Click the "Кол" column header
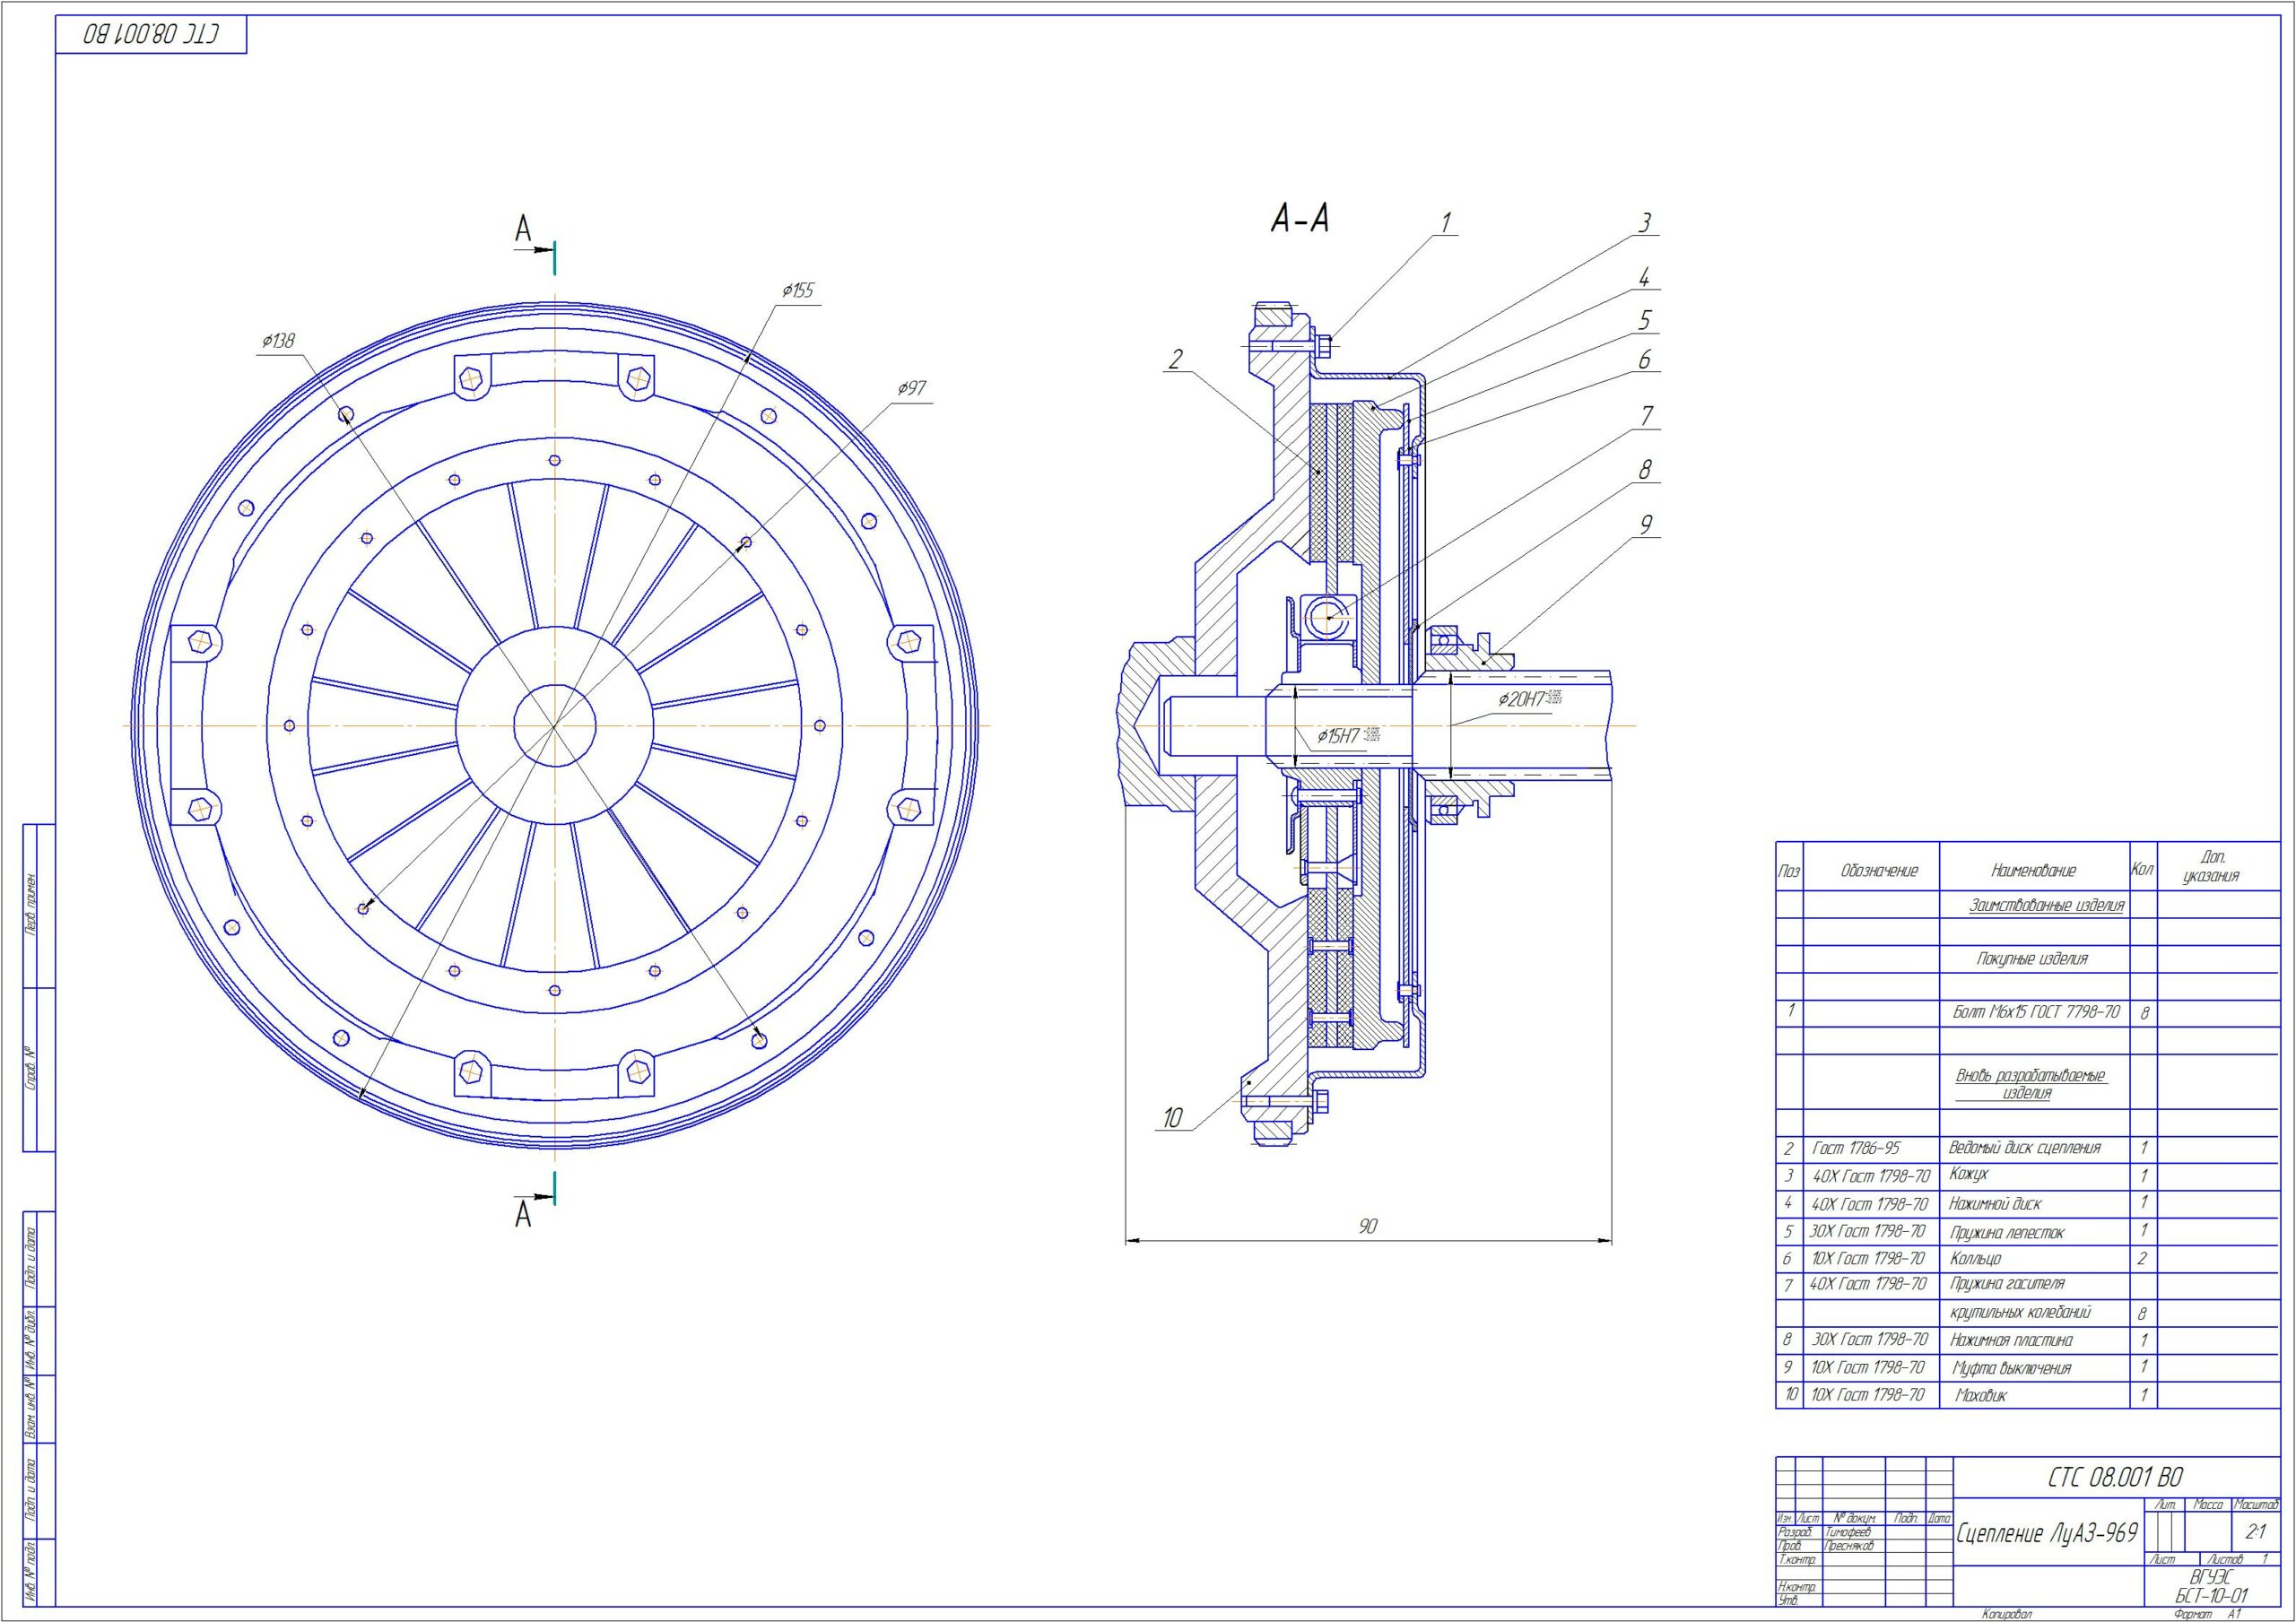The width and height of the screenshot is (2296, 1622). tap(2142, 869)
